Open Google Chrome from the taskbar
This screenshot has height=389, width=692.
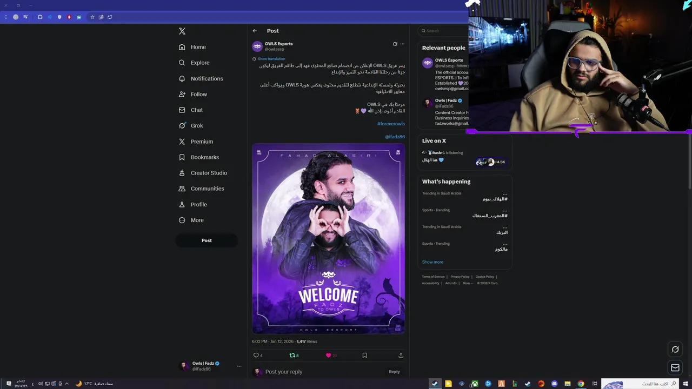pyautogui.click(x=581, y=384)
